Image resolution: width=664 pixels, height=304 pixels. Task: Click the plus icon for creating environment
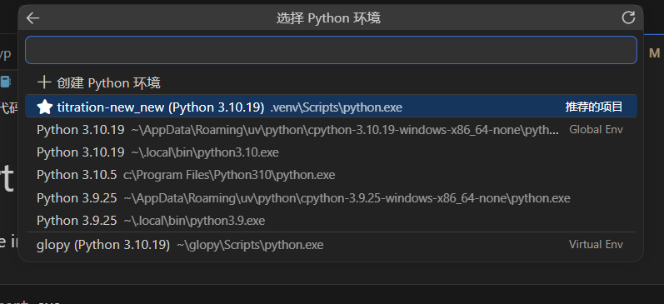coord(44,82)
